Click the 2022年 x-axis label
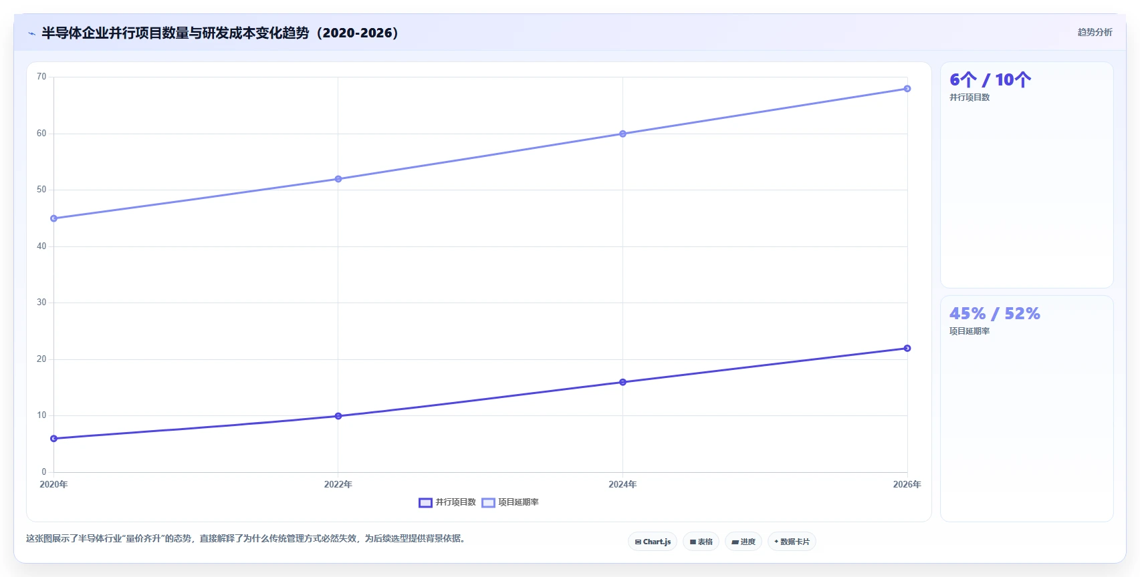This screenshot has height=577, width=1140. [x=338, y=484]
